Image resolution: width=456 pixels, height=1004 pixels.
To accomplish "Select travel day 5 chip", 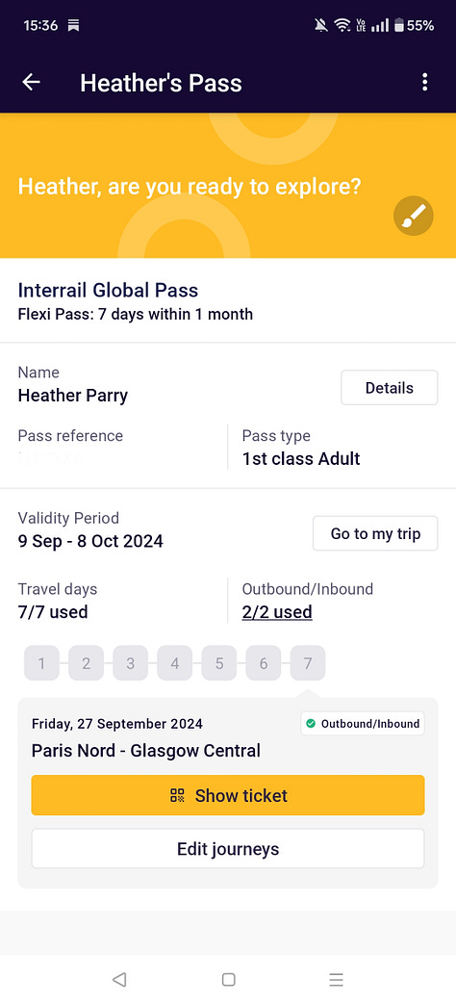I will pyautogui.click(x=219, y=663).
